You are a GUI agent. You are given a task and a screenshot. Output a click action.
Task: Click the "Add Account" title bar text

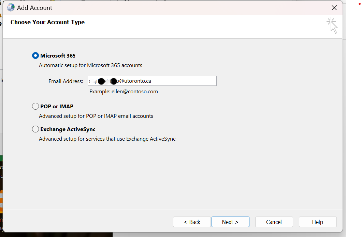(35, 7)
